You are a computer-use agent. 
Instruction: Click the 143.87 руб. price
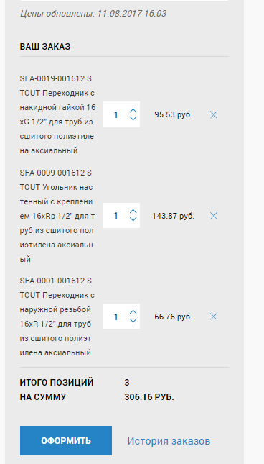tap(173, 216)
